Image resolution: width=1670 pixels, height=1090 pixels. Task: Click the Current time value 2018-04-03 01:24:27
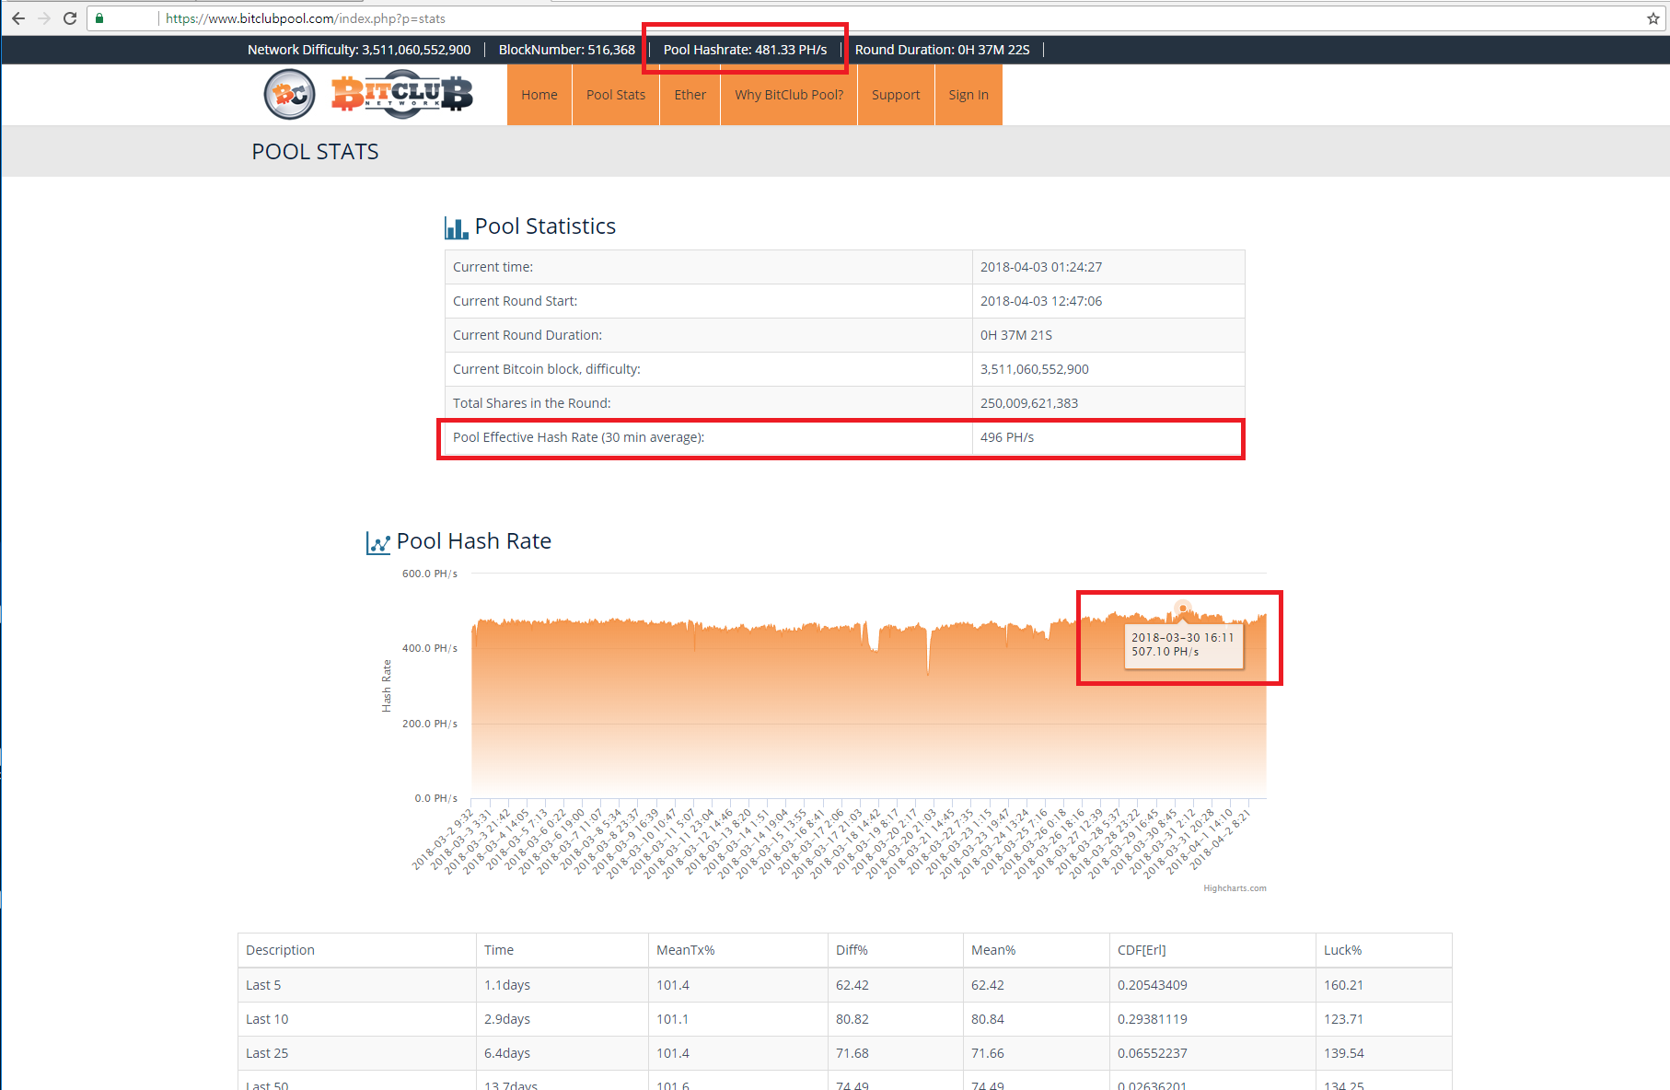tap(1041, 267)
